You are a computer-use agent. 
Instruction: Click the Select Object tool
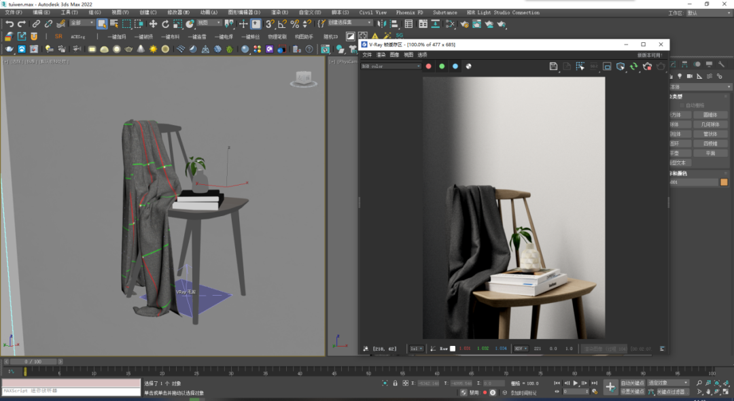click(102, 24)
